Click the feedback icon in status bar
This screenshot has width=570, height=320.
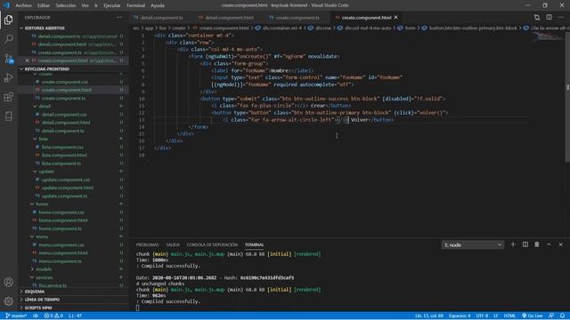click(551, 316)
